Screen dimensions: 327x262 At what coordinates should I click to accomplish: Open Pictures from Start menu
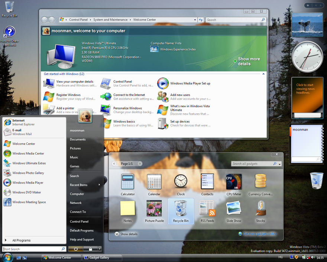(75, 148)
